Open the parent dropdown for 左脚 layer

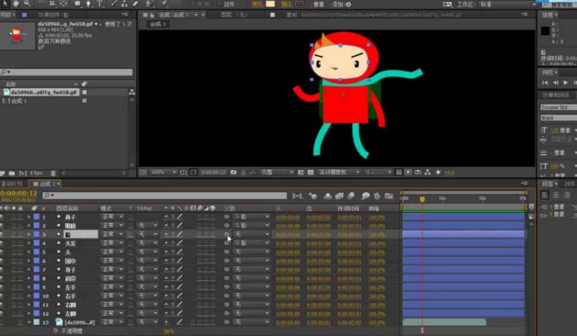tap(252, 313)
